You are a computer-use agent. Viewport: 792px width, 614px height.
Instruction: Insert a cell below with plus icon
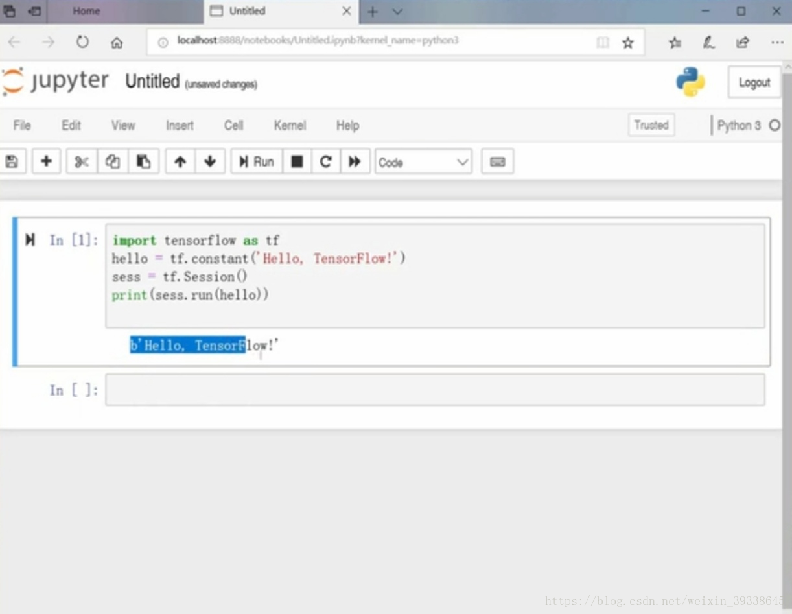tap(46, 162)
